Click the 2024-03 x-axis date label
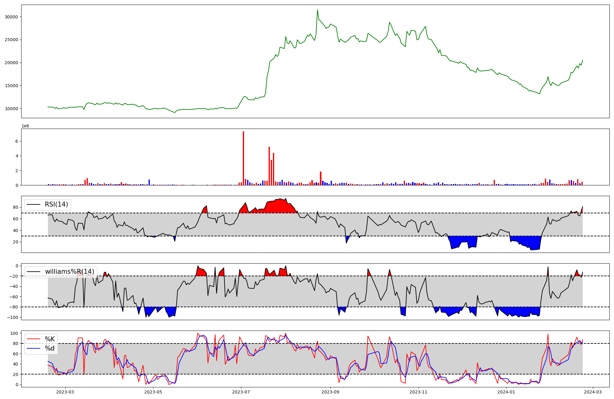 pyautogui.click(x=593, y=392)
